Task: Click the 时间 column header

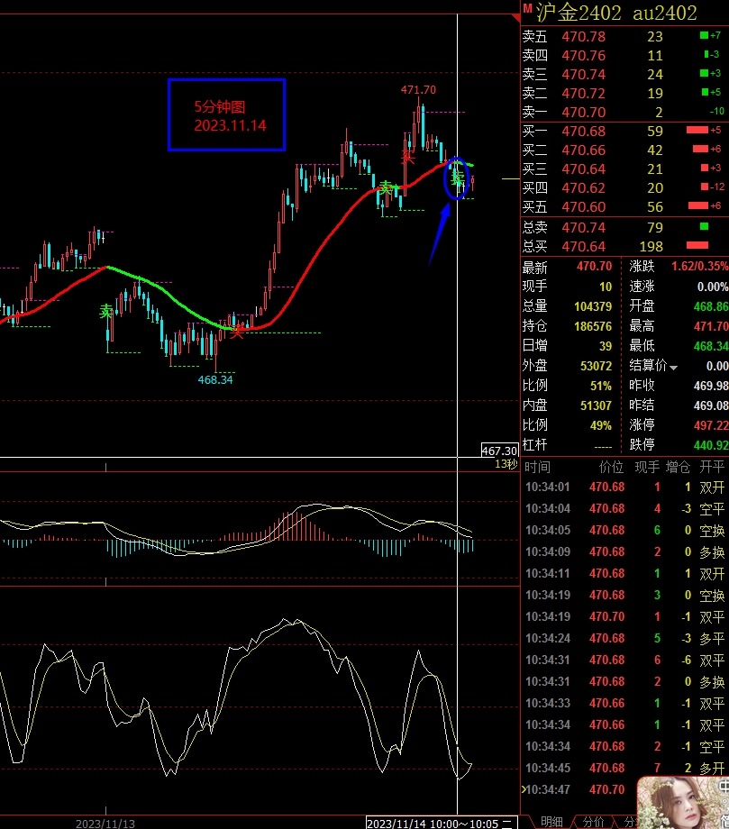Action: click(537, 467)
